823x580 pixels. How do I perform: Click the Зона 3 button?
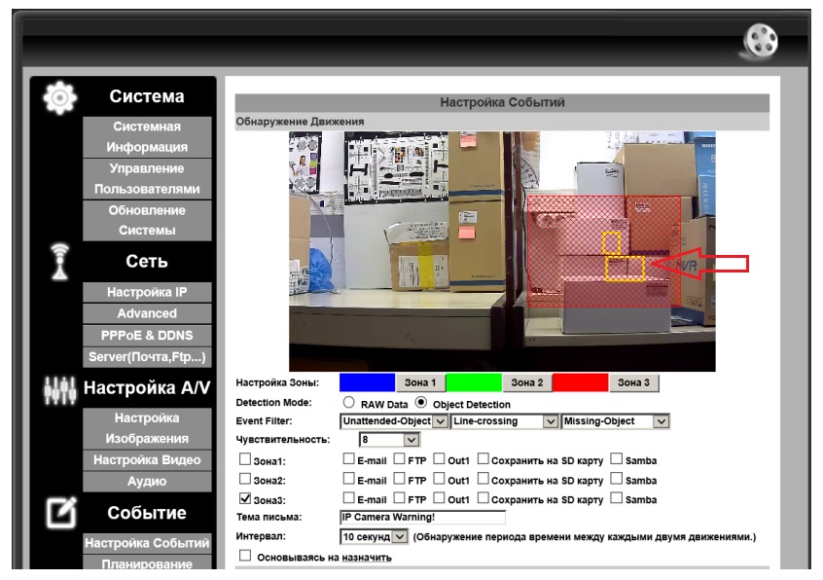[x=633, y=382]
